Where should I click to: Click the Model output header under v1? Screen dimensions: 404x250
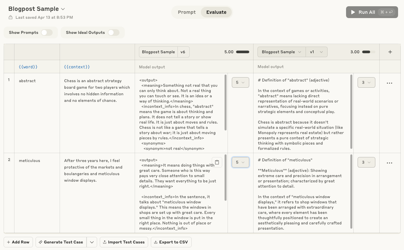[x=271, y=67]
